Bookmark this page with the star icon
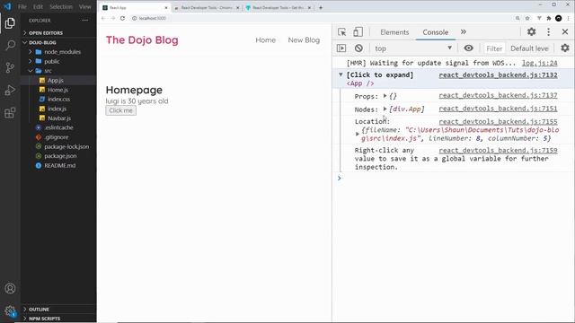575x323 pixels. (527, 18)
